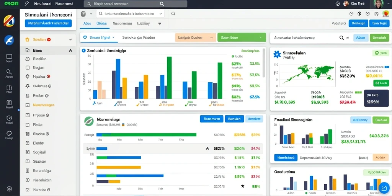Toggle the green Yes badge in map panel

pos(381,53)
